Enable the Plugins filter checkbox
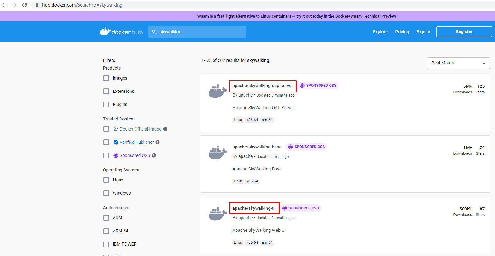 coord(106,104)
